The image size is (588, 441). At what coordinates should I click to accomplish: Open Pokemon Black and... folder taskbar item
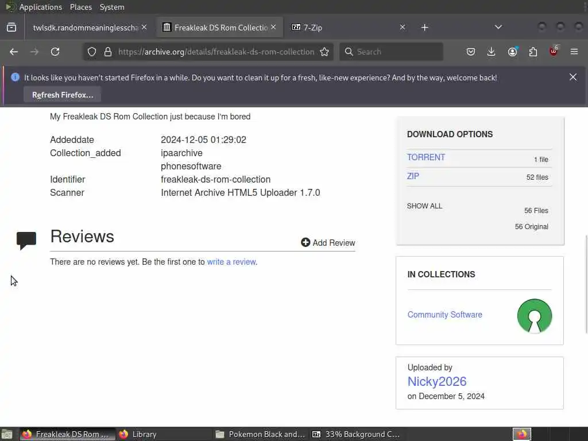coord(261,434)
